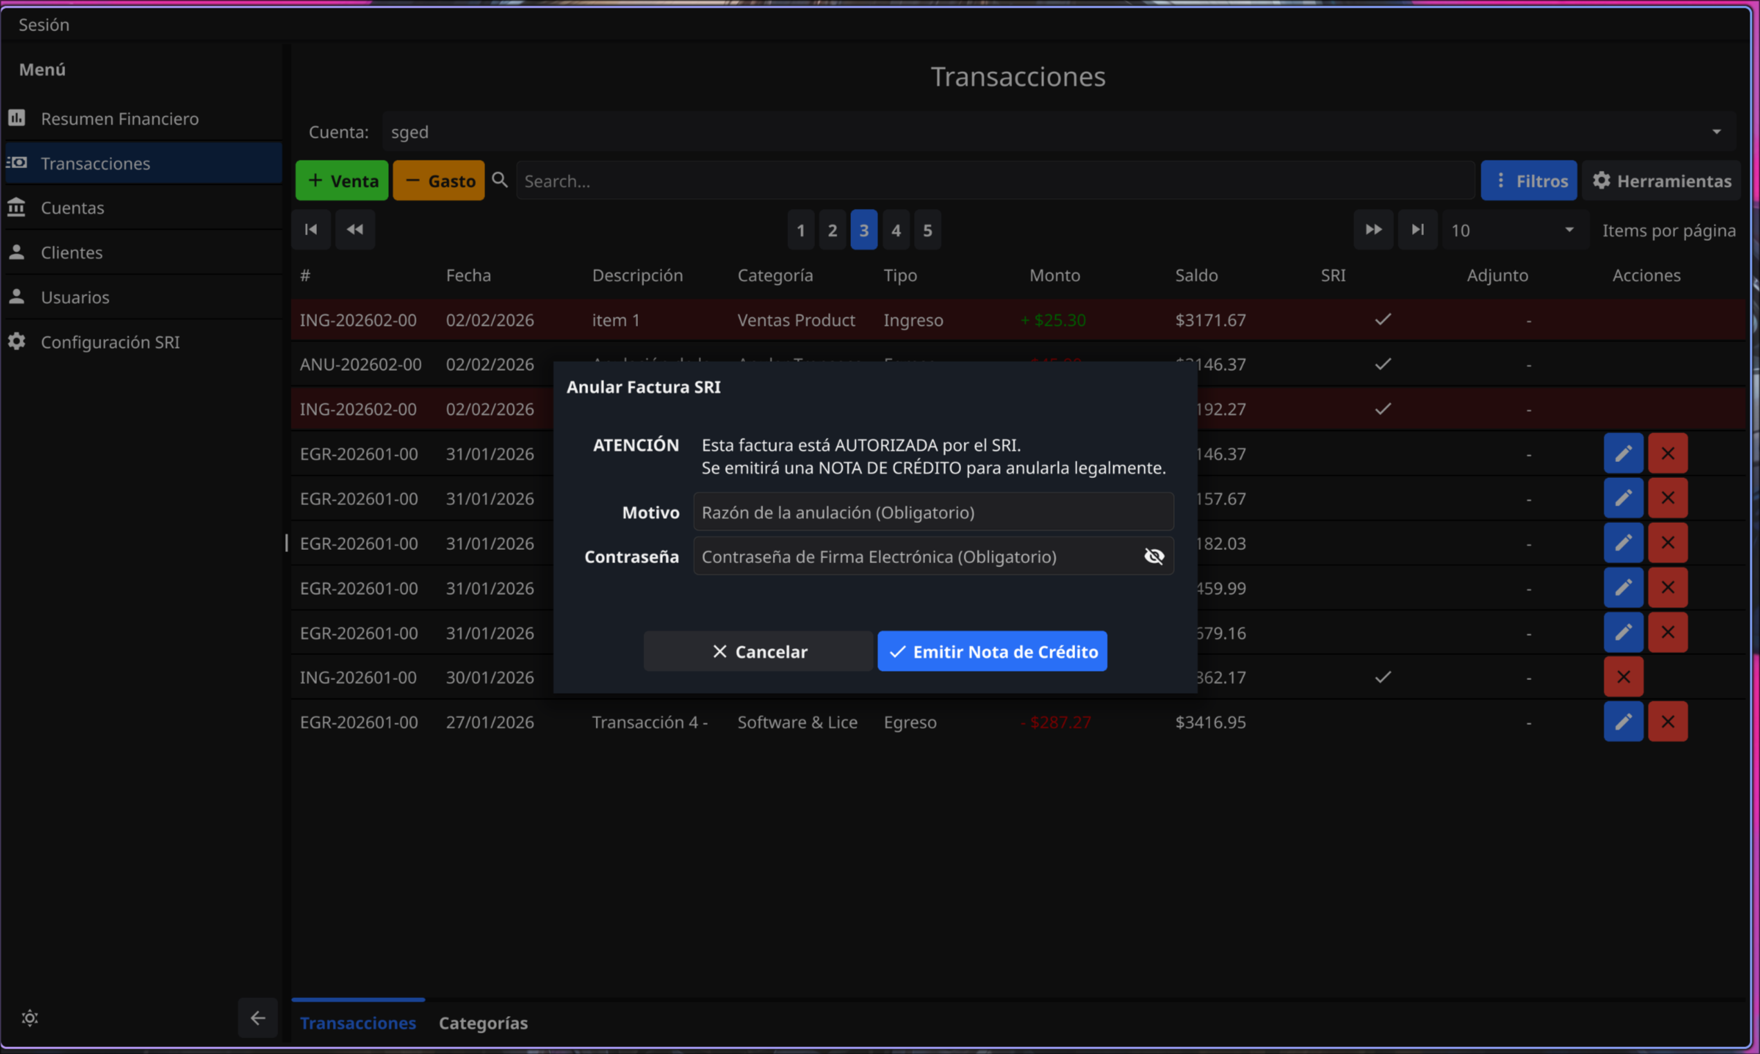Delete the 27/01/2026 EGR transaction
1760x1054 pixels.
[1667, 721]
